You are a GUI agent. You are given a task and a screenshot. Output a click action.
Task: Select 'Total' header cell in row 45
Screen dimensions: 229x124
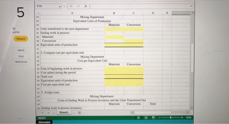click(x=153, y=104)
